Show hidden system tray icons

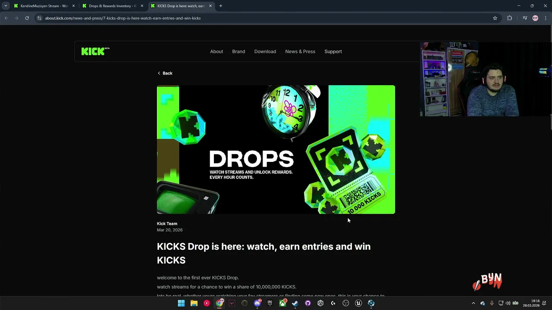point(474,303)
